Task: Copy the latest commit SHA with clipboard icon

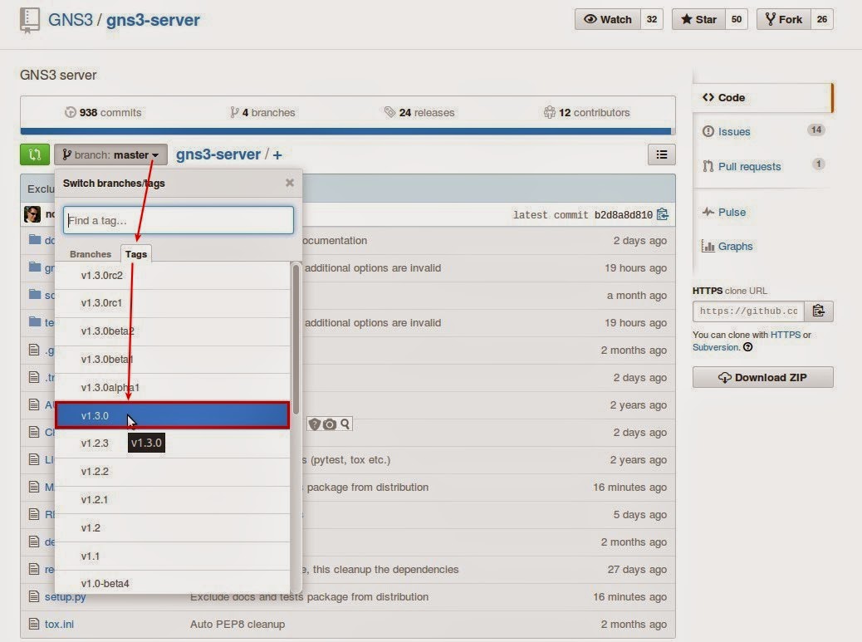Action: click(x=663, y=214)
